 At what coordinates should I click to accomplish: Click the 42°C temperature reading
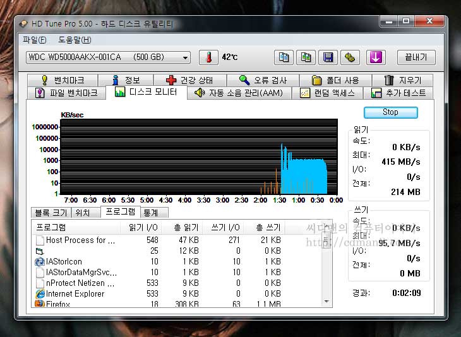[230, 57]
